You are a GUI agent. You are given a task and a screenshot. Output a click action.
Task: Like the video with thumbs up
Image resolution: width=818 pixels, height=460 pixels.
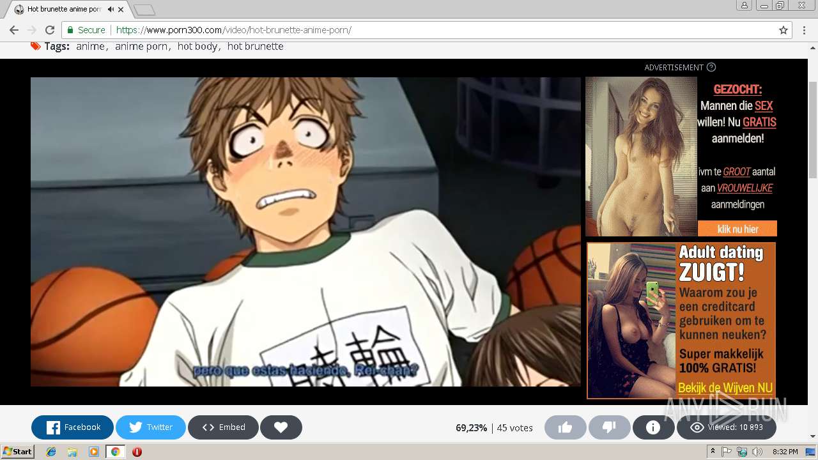coord(565,427)
